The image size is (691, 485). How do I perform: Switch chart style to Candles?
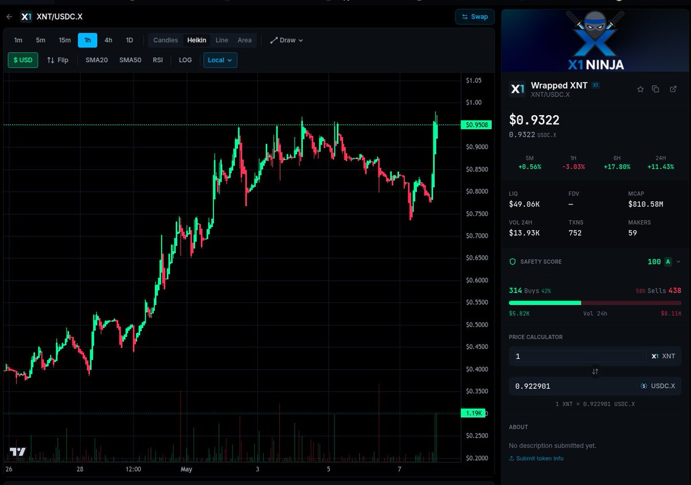(x=165, y=40)
